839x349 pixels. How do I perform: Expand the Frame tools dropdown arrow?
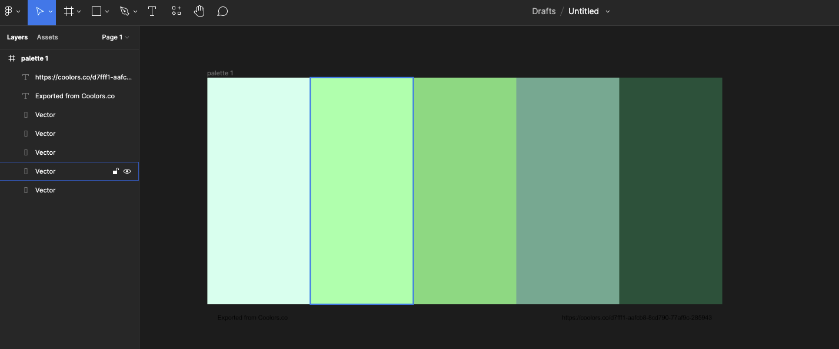79,12
